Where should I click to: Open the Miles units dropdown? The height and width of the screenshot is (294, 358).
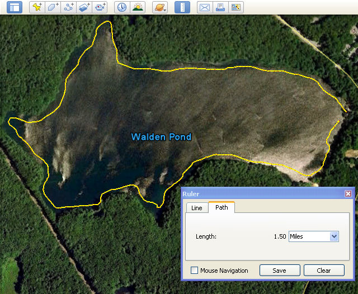pos(314,236)
